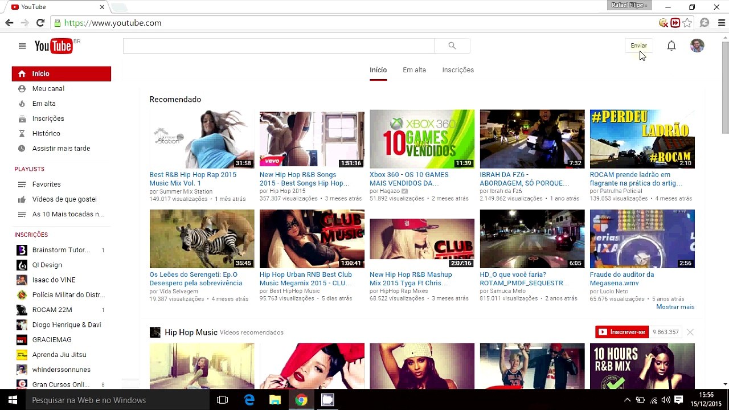Click the Inscrições sidebar icon
This screenshot has height=410, width=729.
(22, 118)
